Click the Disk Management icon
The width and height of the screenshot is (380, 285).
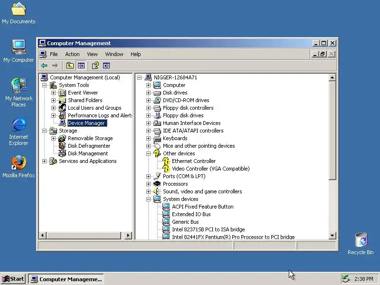(x=62, y=153)
